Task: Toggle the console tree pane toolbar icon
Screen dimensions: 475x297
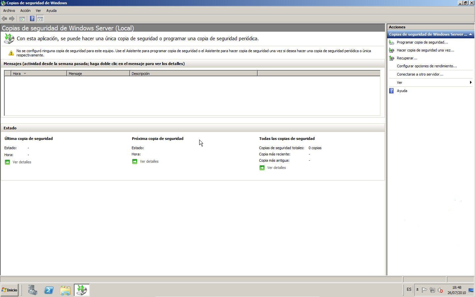Action: [x=22, y=19]
